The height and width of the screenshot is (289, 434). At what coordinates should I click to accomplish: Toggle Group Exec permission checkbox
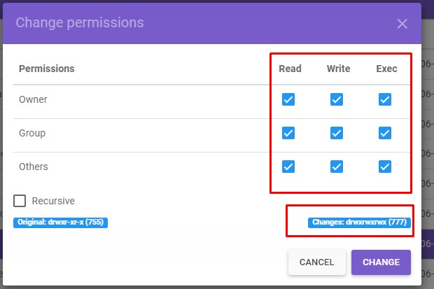point(384,133)
